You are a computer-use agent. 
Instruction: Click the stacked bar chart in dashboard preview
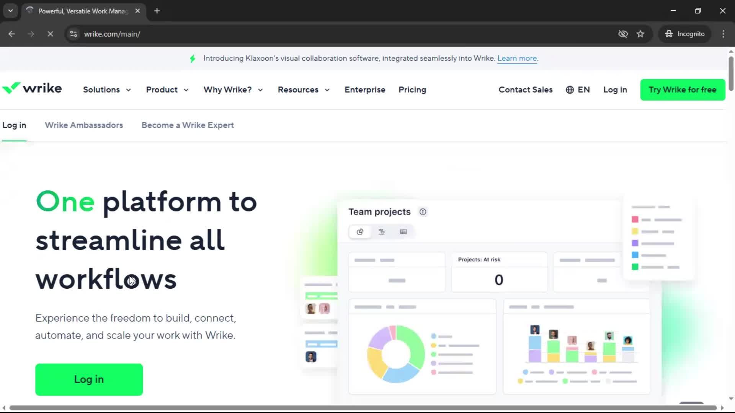(581, 343)
